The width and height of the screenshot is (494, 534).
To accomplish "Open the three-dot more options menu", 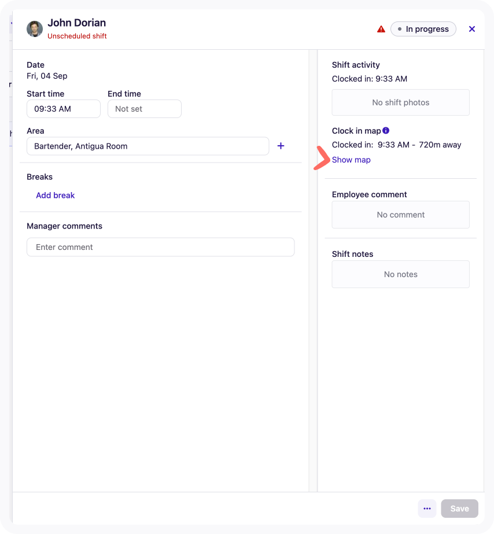I will (427, 509).
